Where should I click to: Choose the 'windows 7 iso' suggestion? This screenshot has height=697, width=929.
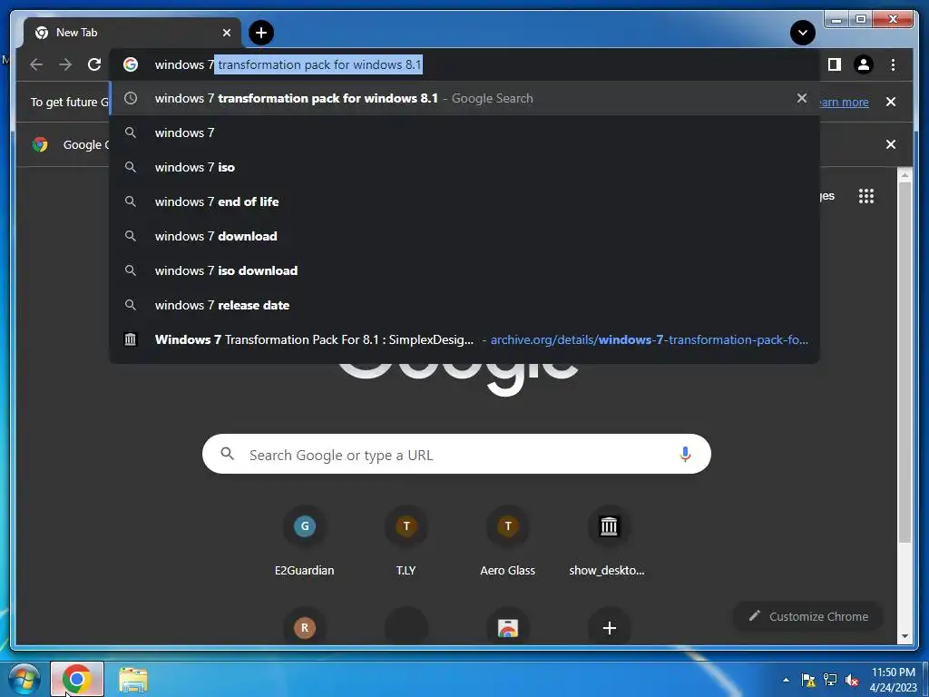[464, 167]
